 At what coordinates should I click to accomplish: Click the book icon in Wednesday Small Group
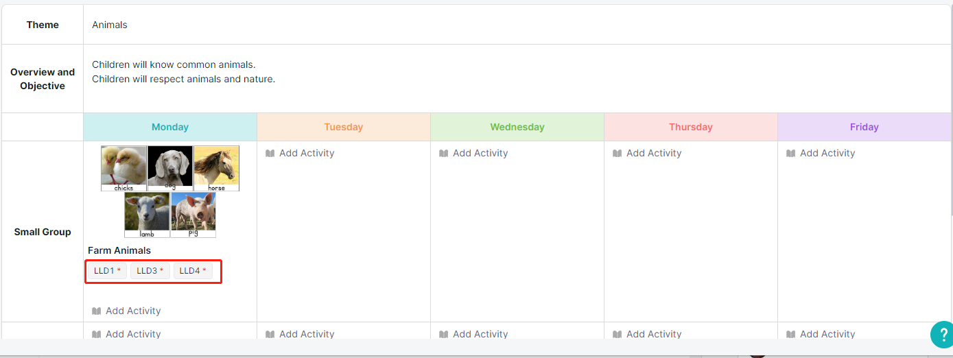point(444,153)
